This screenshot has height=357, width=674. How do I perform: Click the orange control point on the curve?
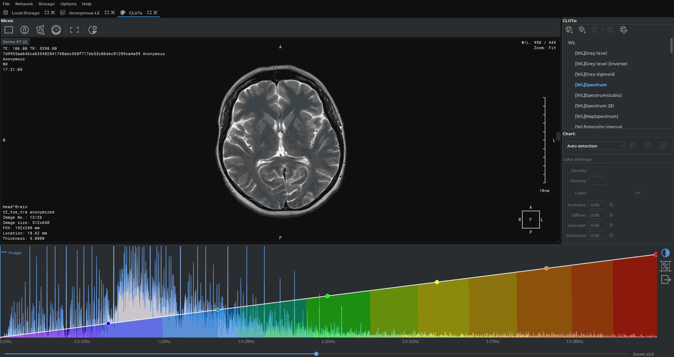[547, 268]
